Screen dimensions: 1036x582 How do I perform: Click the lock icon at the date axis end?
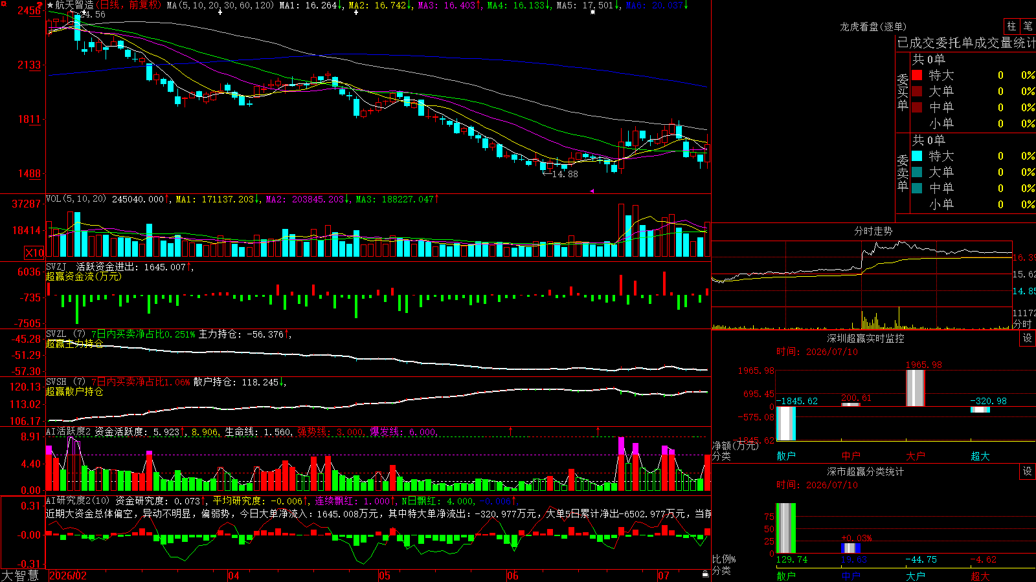[x=706, y=574]
